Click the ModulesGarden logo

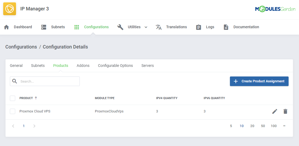coord(275,9)
